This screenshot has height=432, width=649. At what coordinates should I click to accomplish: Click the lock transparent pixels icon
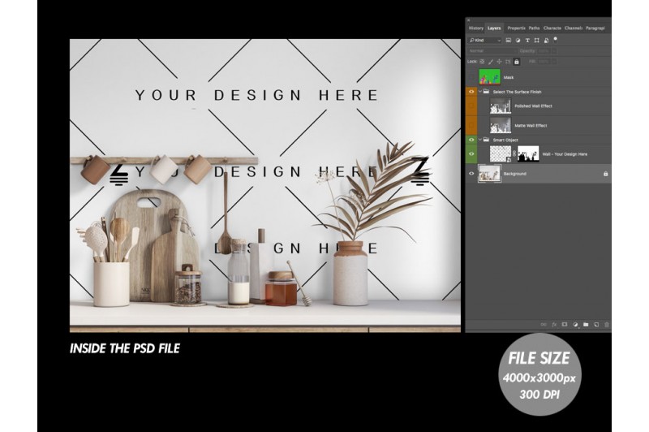point(482,62)
